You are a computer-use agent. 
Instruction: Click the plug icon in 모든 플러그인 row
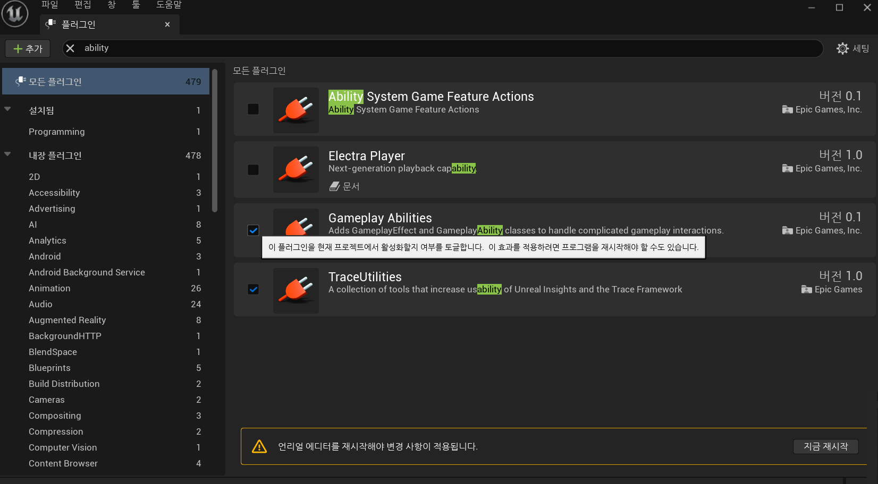(x=21, y=81)
